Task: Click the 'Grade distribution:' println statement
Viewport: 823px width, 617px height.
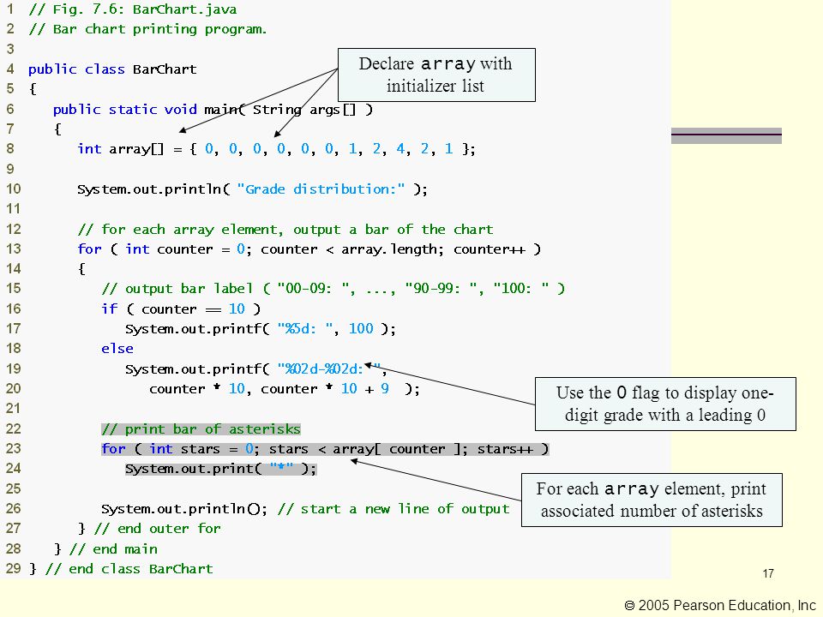Action: pos(252,189)
